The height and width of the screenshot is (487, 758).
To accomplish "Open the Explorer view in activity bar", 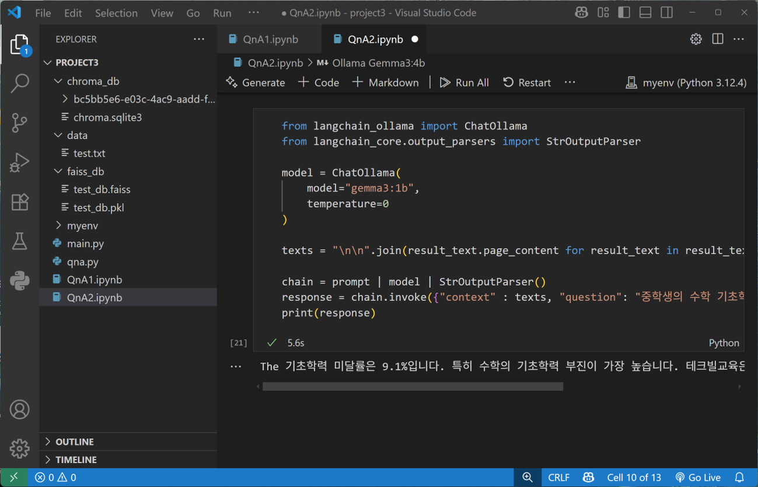I will (x=19, y=45).
